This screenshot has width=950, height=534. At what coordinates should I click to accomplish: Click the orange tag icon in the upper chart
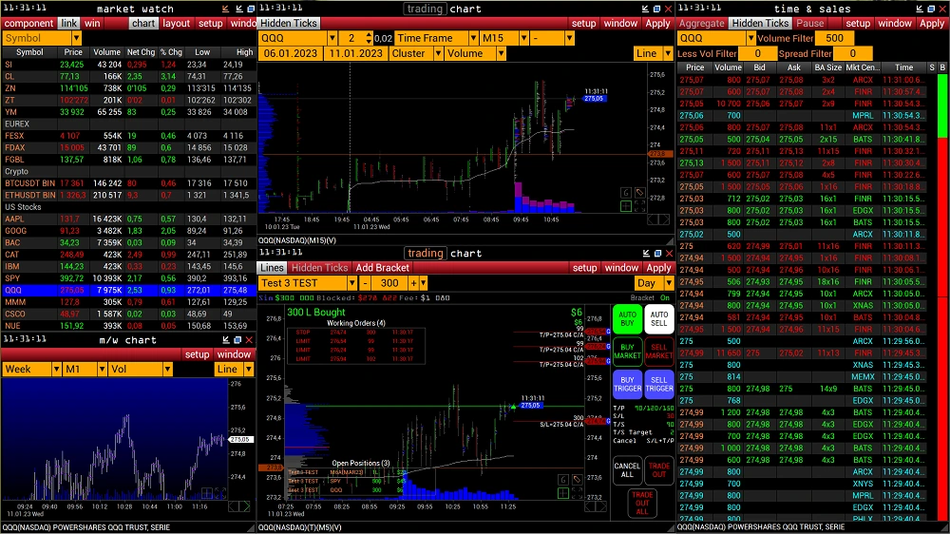(x=640, y=193)
